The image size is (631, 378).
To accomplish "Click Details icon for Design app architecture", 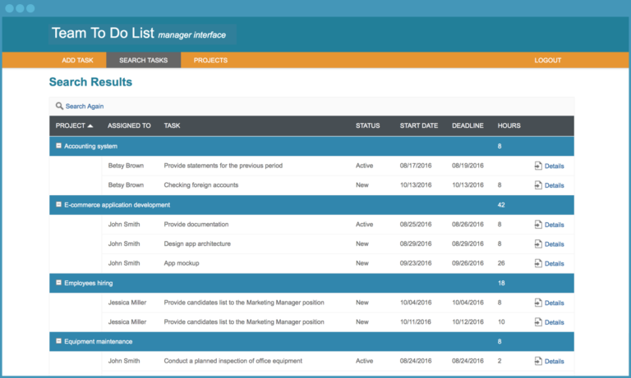I will point(538,244).
